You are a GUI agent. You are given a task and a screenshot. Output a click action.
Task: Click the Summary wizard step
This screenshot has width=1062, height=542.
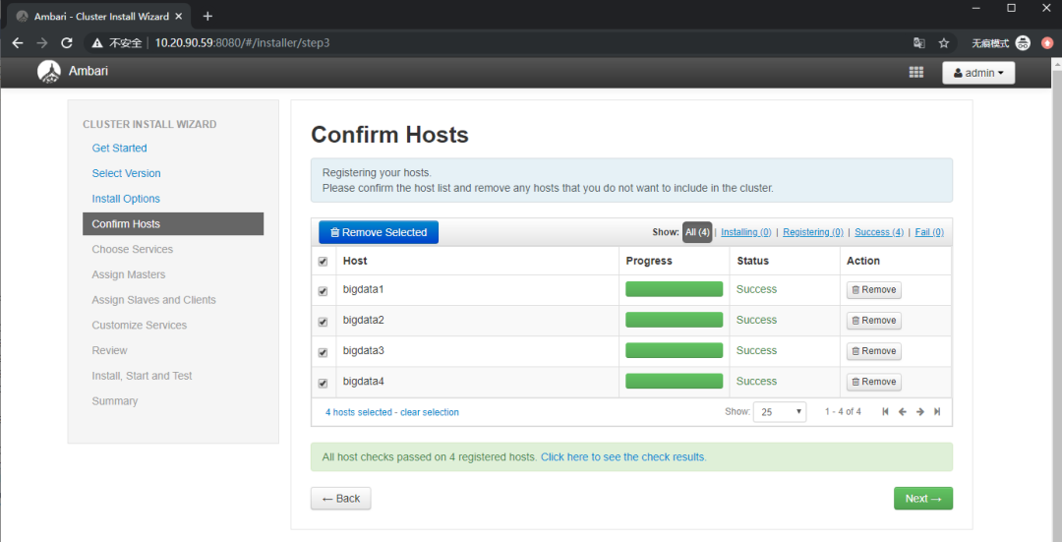click(114, 401)
